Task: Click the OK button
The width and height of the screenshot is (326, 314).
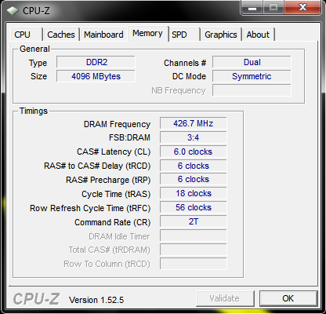Action: coord(288,298)
